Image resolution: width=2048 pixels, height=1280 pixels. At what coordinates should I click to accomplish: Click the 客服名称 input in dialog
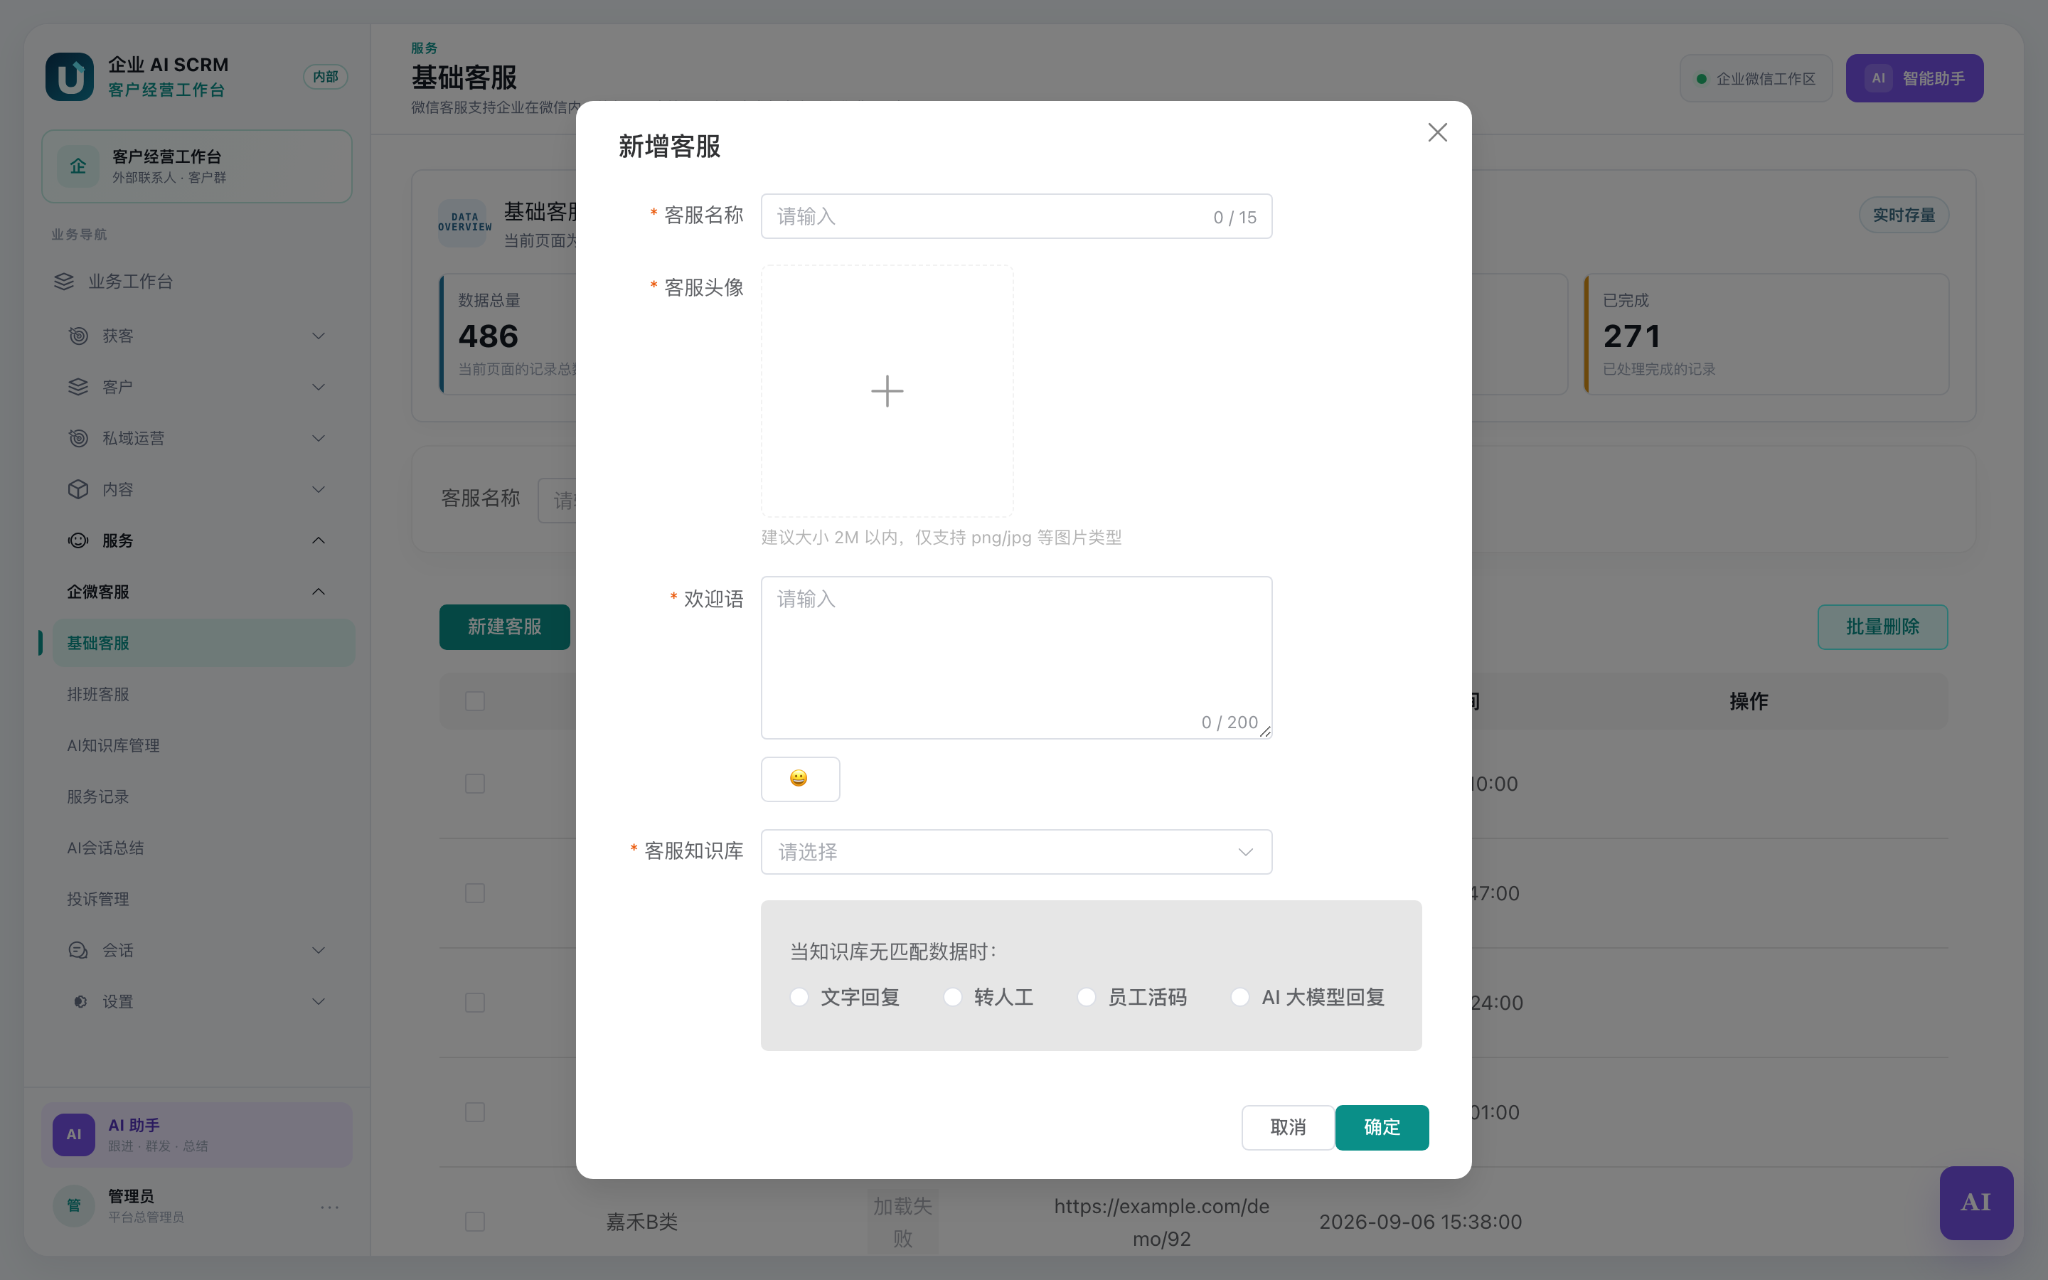tap(1015, 216)
